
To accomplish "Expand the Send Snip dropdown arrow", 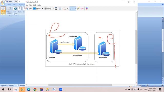I will (x=68, y=8).
